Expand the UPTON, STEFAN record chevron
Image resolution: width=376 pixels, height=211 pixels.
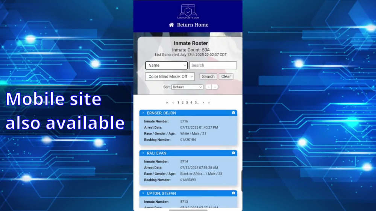(x=143, y=193)
